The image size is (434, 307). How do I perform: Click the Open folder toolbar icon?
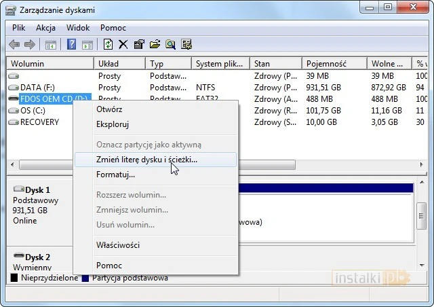pyautogui.click(x=155, y=44)
